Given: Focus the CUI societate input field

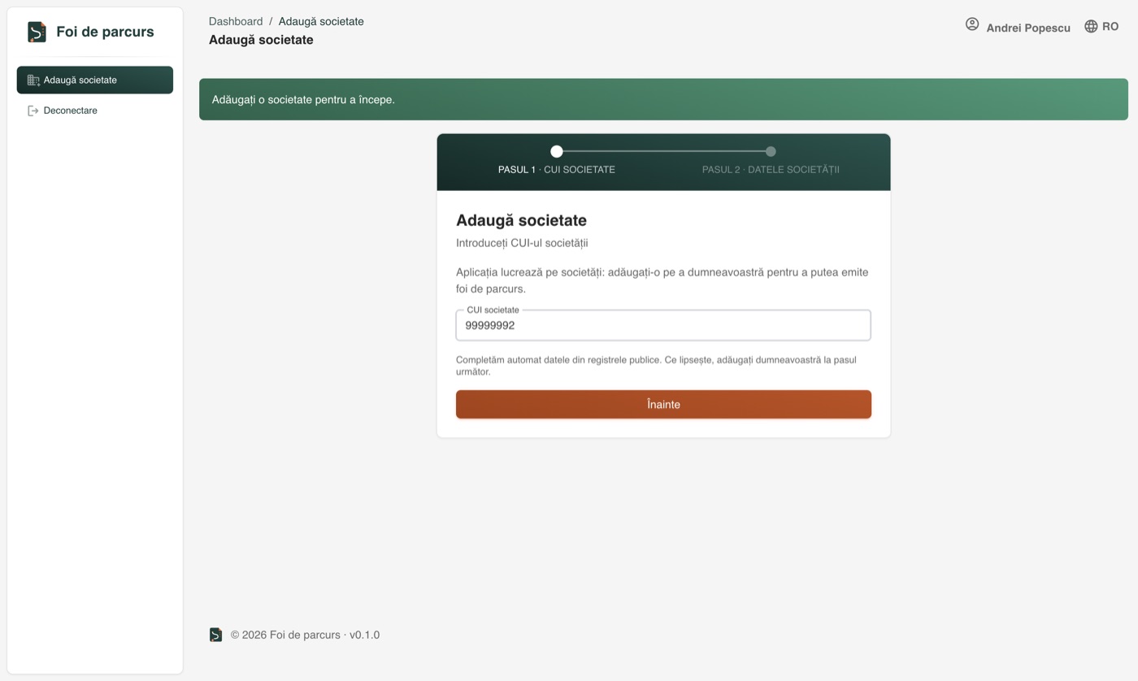Looking at the screenshot, I should coord(663,325).
